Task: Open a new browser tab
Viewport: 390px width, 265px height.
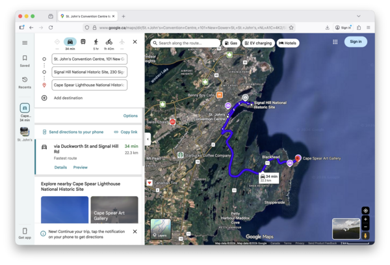Action: pyautogui.click(x=123, y=16)
